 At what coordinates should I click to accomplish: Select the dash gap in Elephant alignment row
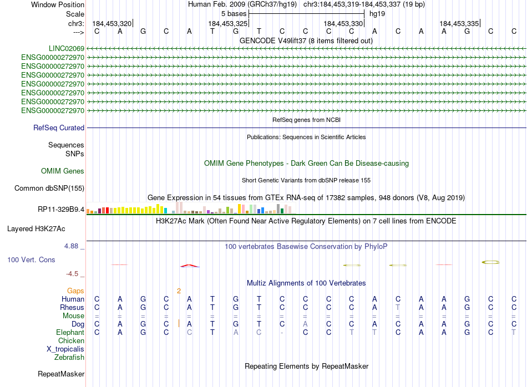click(282, 333)
